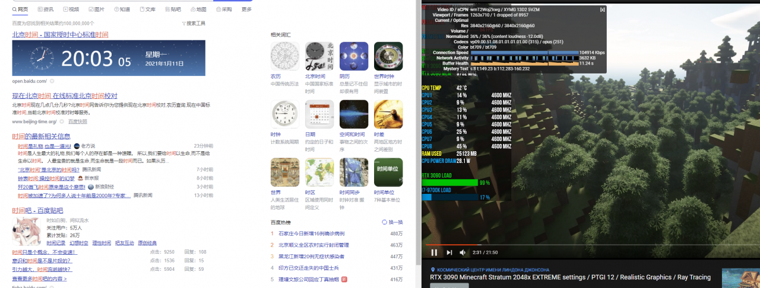Pause the YouTube video
The height and width of the screenshot is (288, 760).
tap(434, 252)
